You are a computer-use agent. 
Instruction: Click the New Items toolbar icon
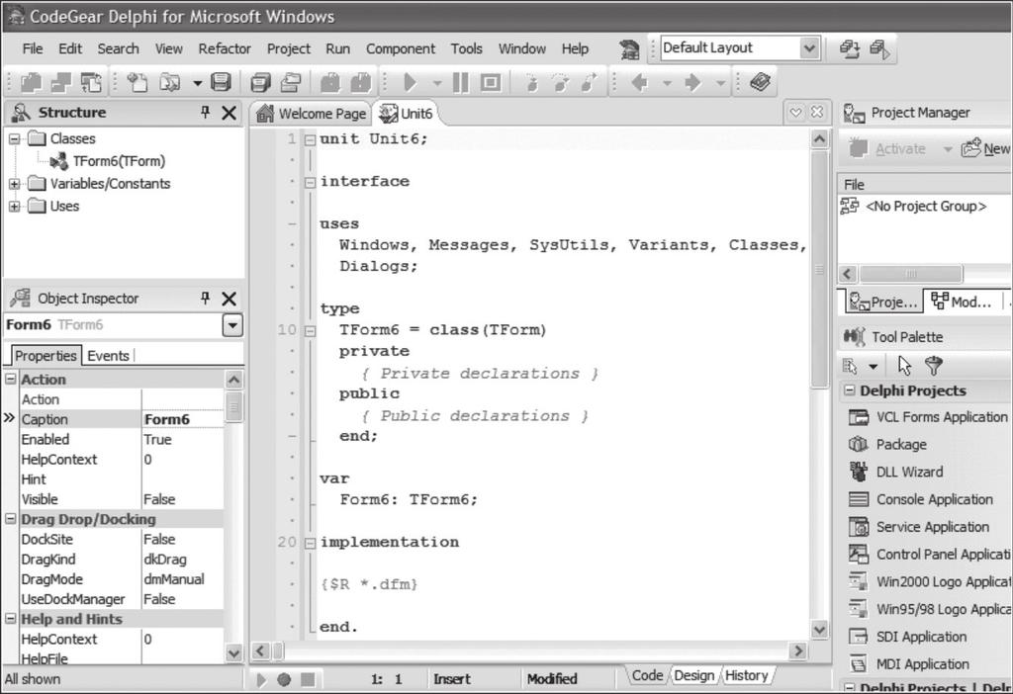137,83
